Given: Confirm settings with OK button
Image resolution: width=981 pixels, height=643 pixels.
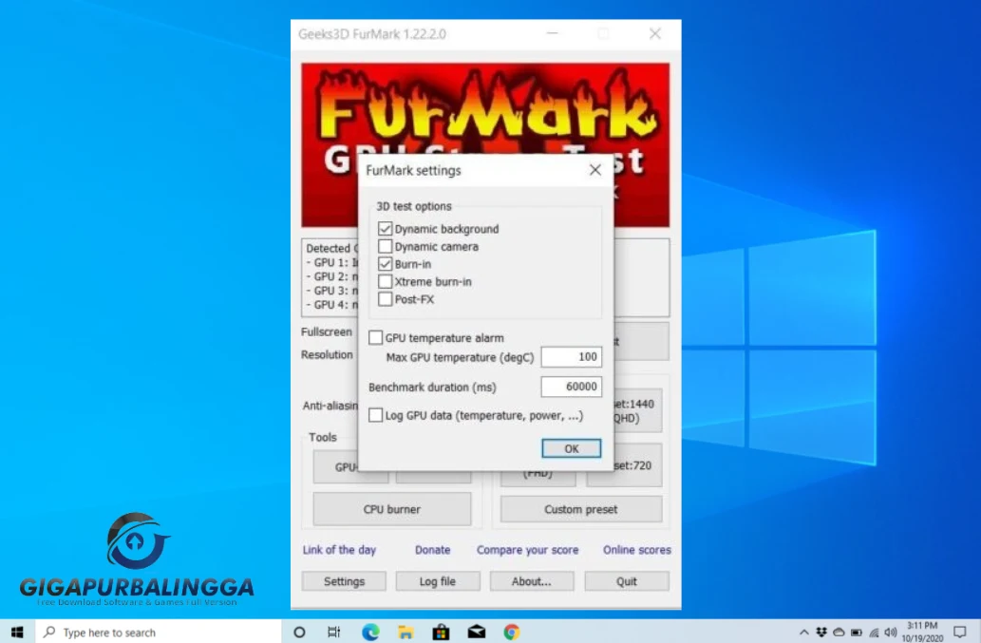Looking at the screenshot, I should pyautogui.click(x=571, y=448).
